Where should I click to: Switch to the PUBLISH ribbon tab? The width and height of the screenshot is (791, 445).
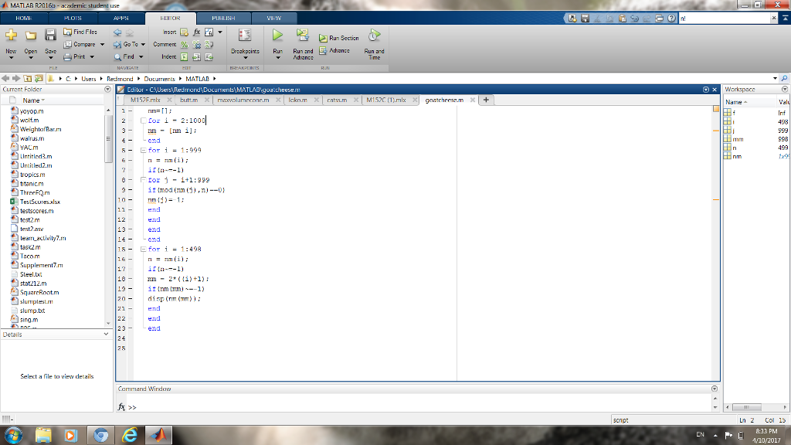(223, 19)
